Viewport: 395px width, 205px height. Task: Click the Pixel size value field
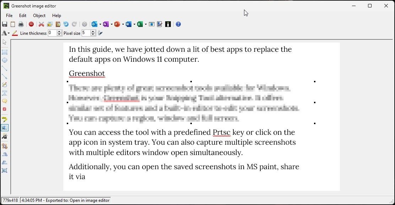pos(86,33)
